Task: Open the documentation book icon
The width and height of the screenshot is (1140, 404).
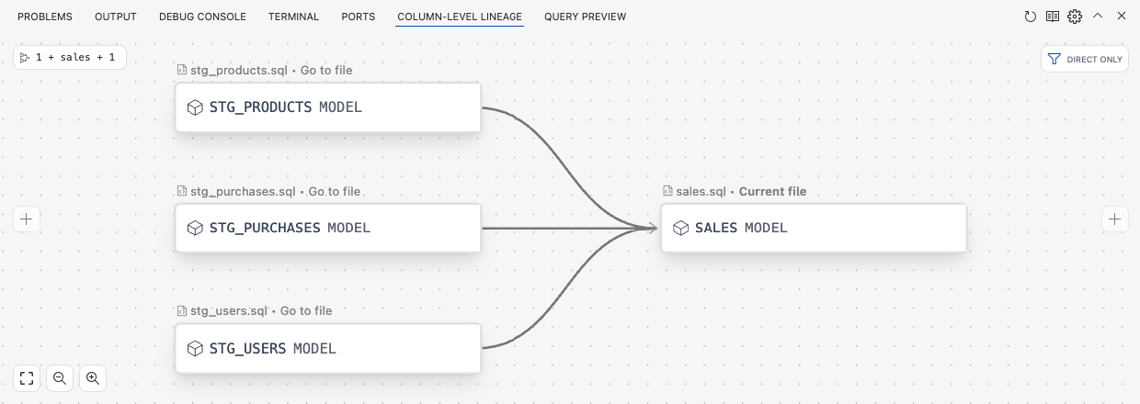Action: (x=1053, y=17)
